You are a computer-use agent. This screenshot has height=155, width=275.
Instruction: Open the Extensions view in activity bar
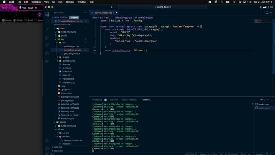coord(47,45)
